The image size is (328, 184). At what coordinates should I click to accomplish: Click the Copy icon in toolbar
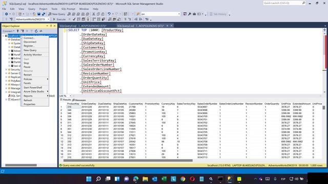pyautogui.click(x=98, y=14)
